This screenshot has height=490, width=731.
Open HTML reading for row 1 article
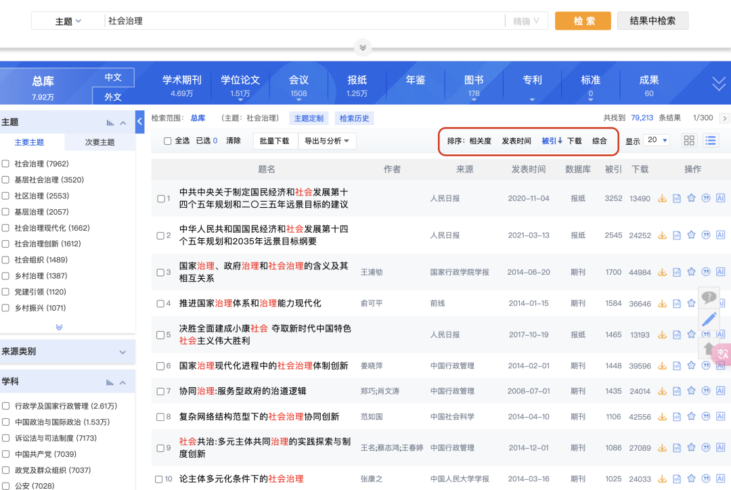tap(676, 198)
